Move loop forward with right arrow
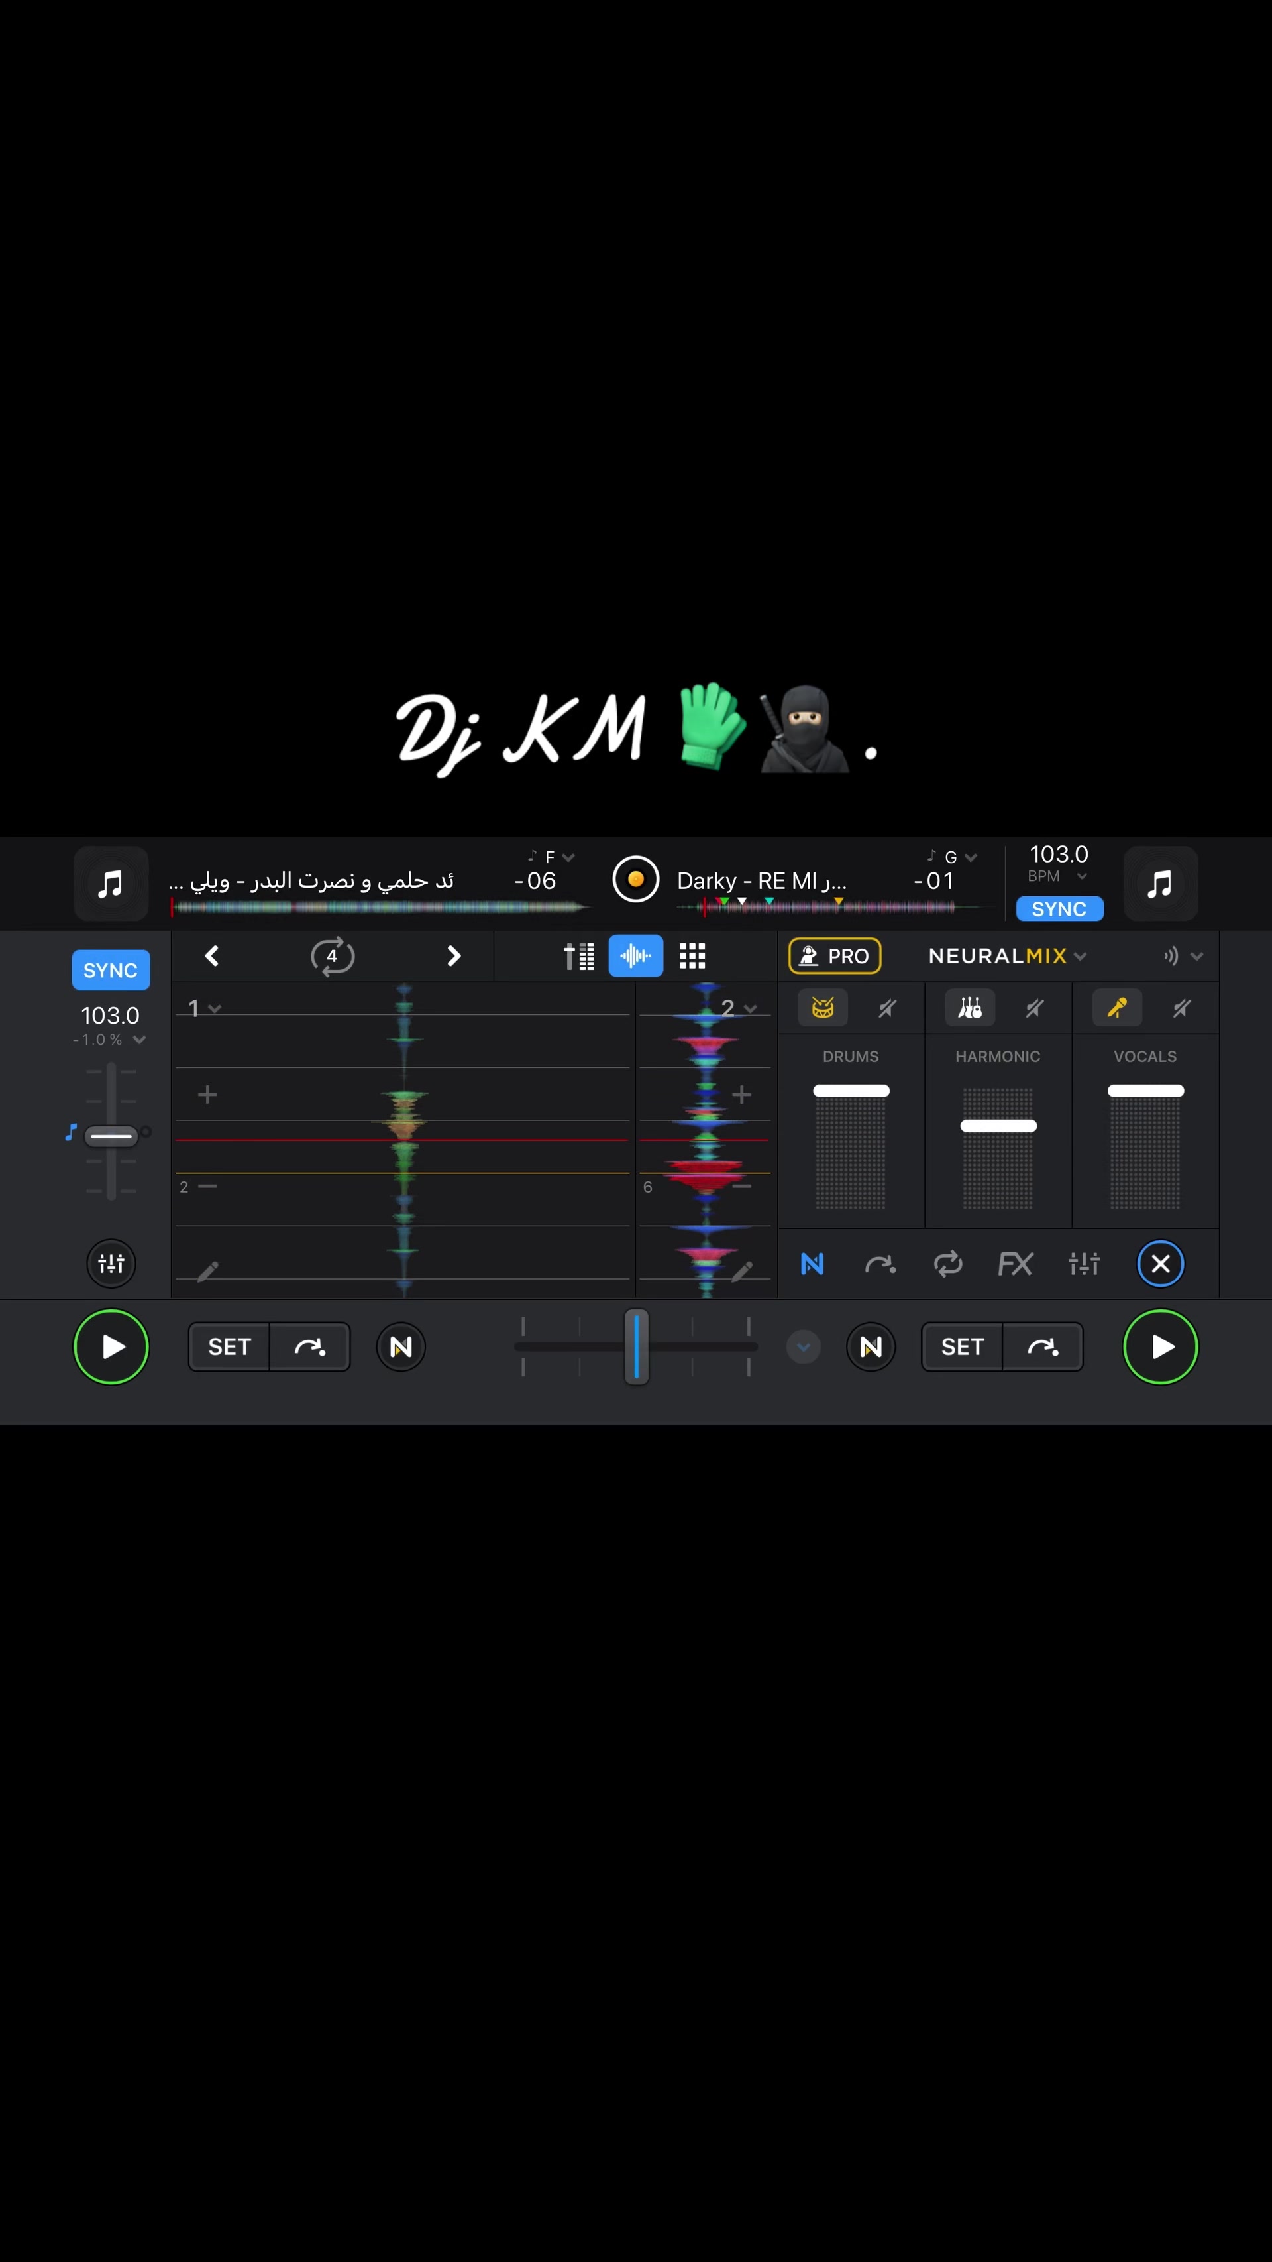 click(454, 955)
